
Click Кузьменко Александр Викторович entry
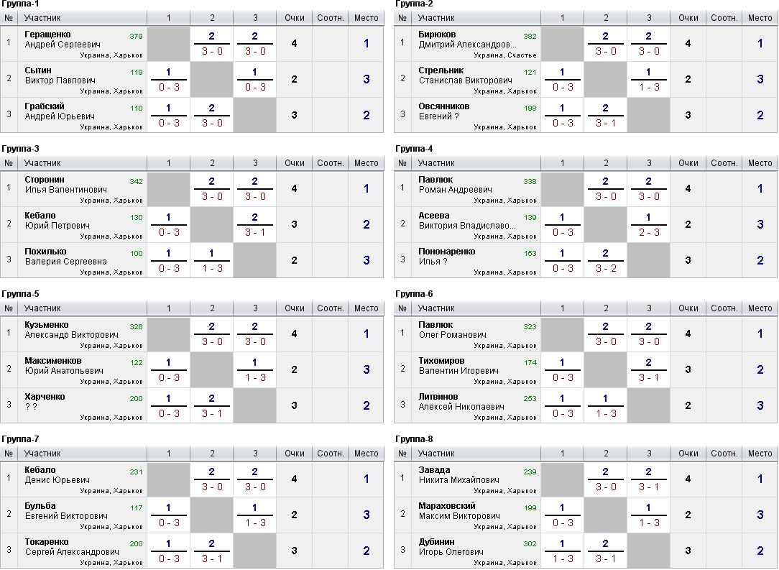(72, 329)
